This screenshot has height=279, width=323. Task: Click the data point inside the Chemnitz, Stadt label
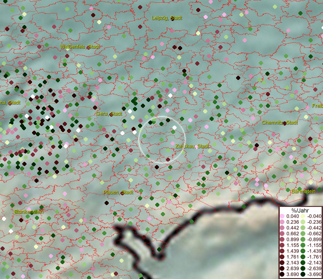coord(285,123)
